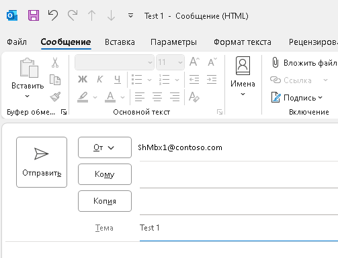Open the Основной текст dialog launcher

pos(220,112)
